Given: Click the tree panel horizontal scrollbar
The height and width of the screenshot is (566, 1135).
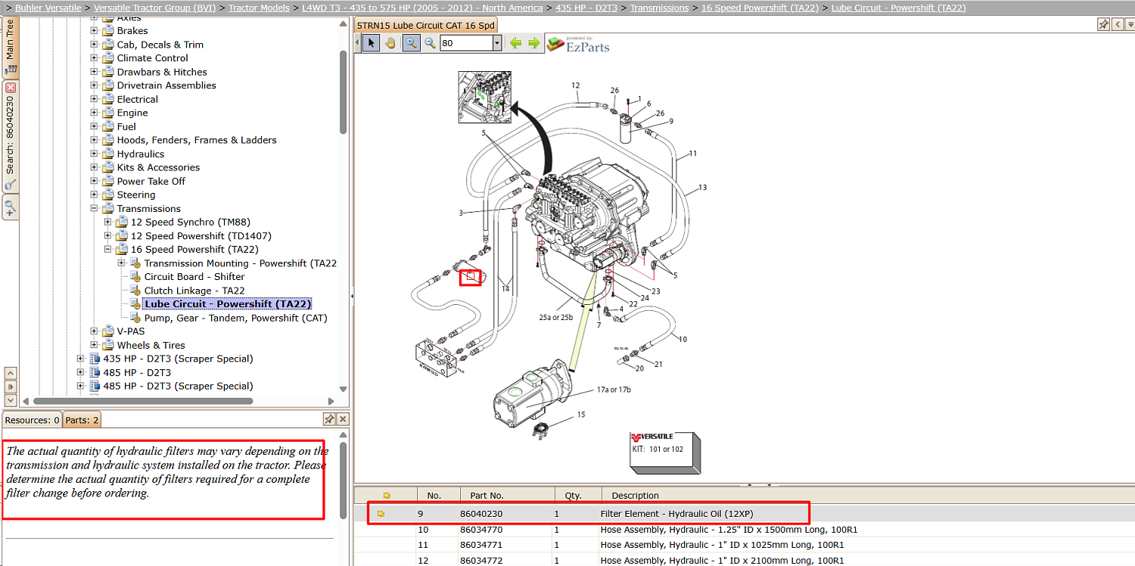Looking at the screenshot, I should 143,401.
